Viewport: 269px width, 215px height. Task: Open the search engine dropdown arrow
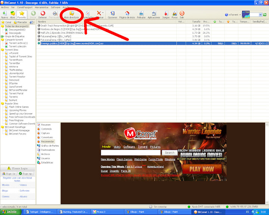point(260,15)
